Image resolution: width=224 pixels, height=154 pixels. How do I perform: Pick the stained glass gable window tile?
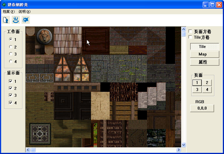(72, 69)
